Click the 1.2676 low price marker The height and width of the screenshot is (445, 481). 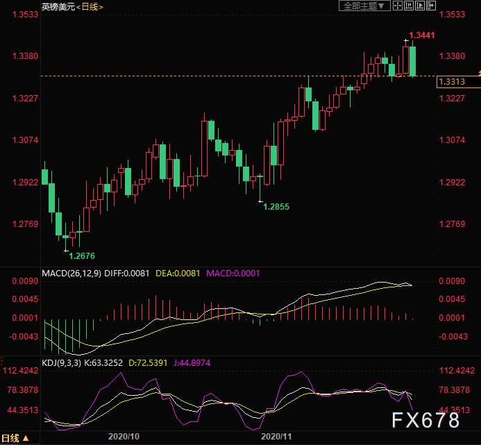[82, 256]
